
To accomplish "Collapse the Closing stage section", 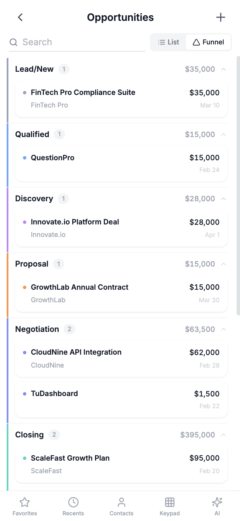I will (224, 435).
